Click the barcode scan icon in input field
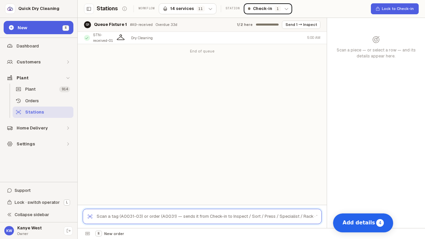425x239 pixels. 90,216
